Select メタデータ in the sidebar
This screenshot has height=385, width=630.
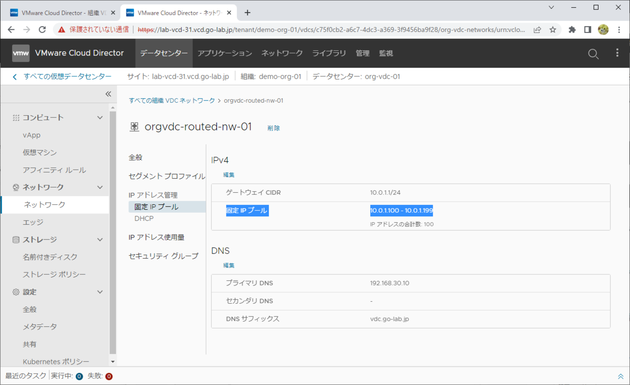point(39,326)
